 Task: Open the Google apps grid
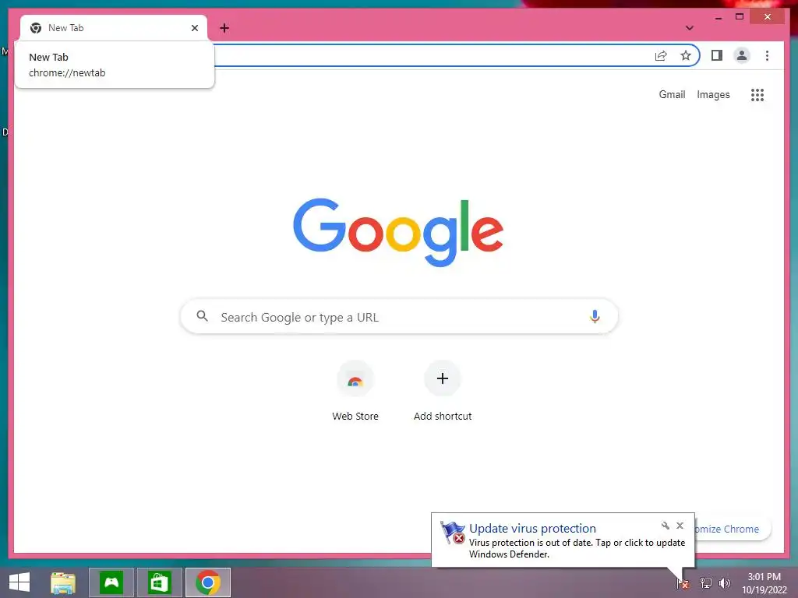coord(757,94)
